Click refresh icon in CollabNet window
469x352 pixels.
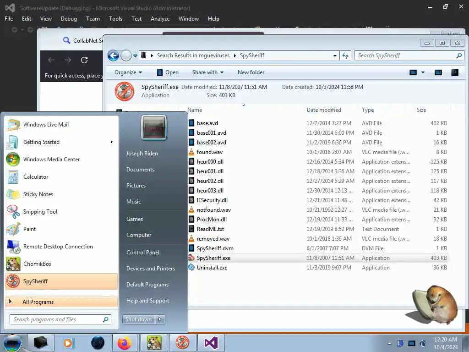(84, 60)
